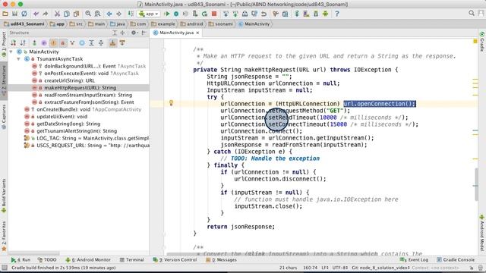Click the Paste toolbar icon
Image resolution: width=486 pixels, height=273 pixels.
76,14
